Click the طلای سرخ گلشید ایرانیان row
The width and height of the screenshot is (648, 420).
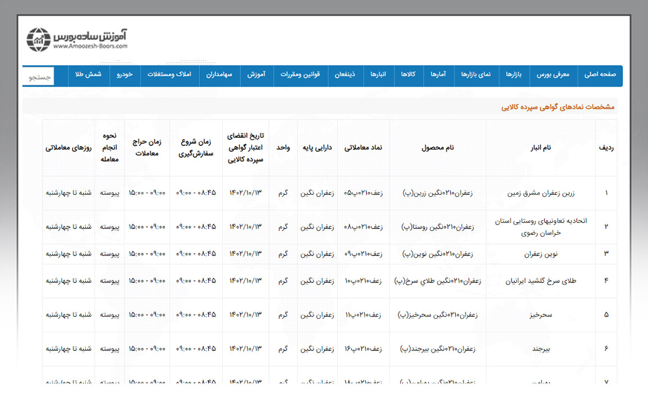click(541, 281)
